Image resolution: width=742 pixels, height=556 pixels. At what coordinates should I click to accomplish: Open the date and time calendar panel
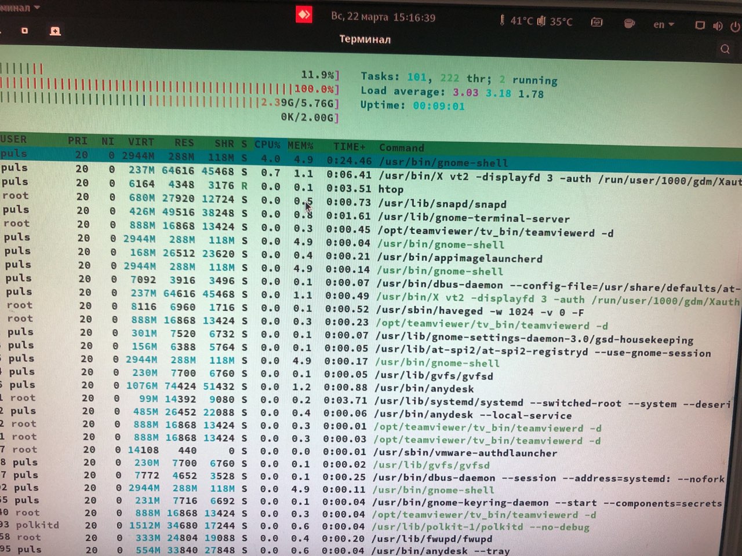[x=383, y=17]
